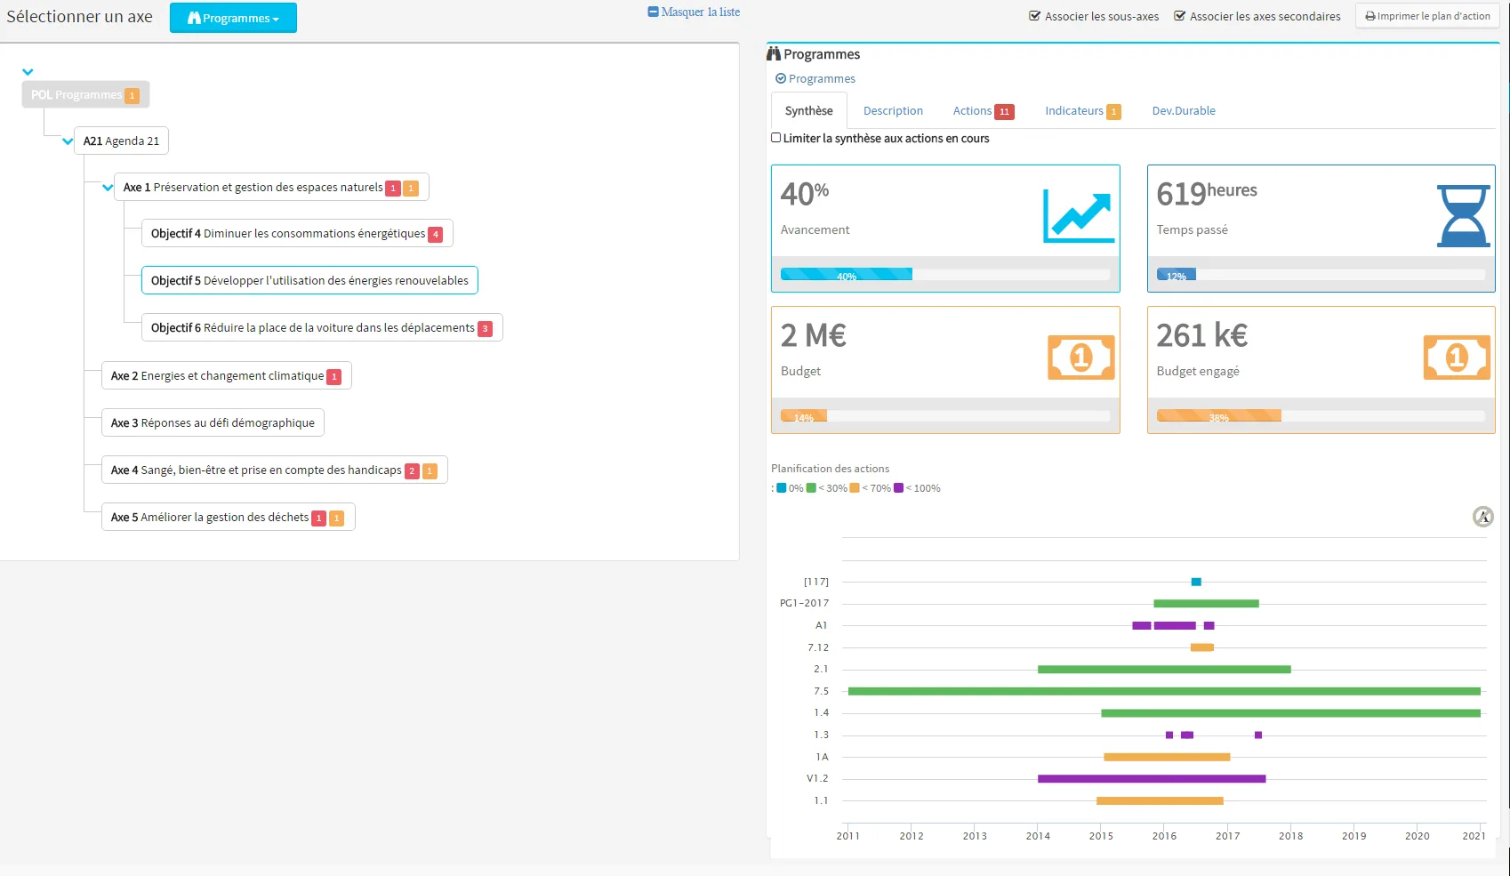Switch to the Indicateurs tab
The image size is (1510, 876).
pyautogui.click(x=1082, y=111)
